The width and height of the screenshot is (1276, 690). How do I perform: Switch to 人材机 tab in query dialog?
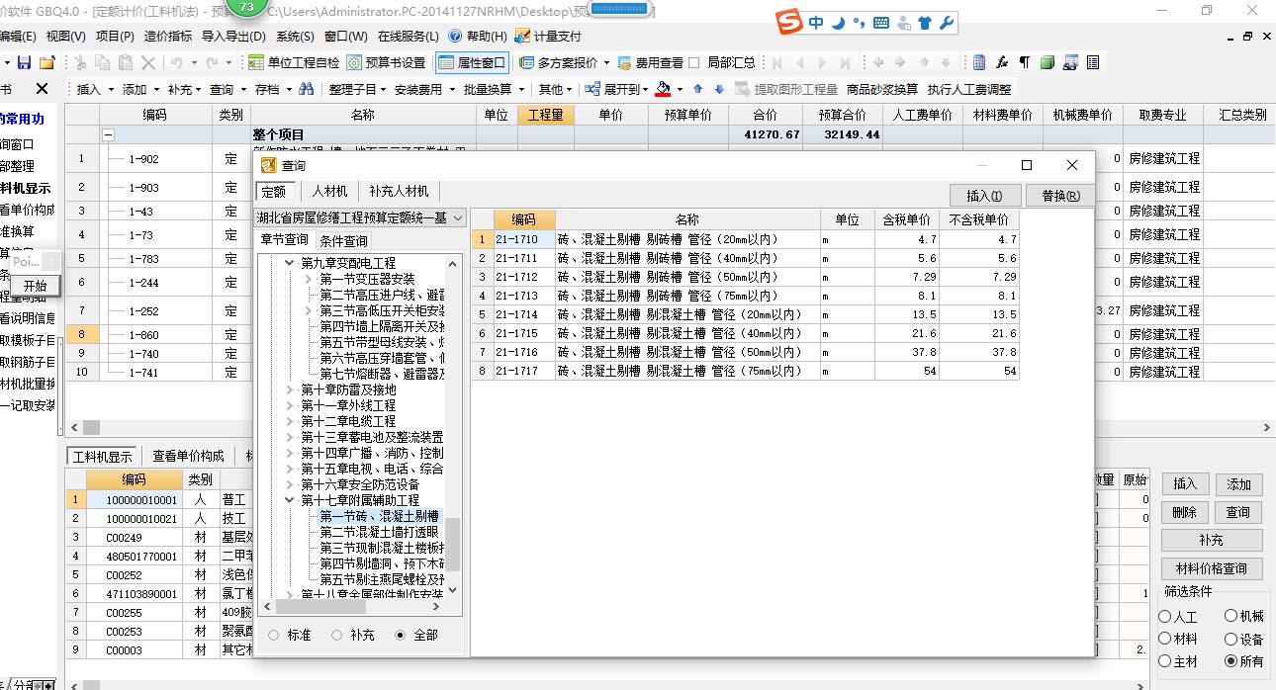[329, 191]
